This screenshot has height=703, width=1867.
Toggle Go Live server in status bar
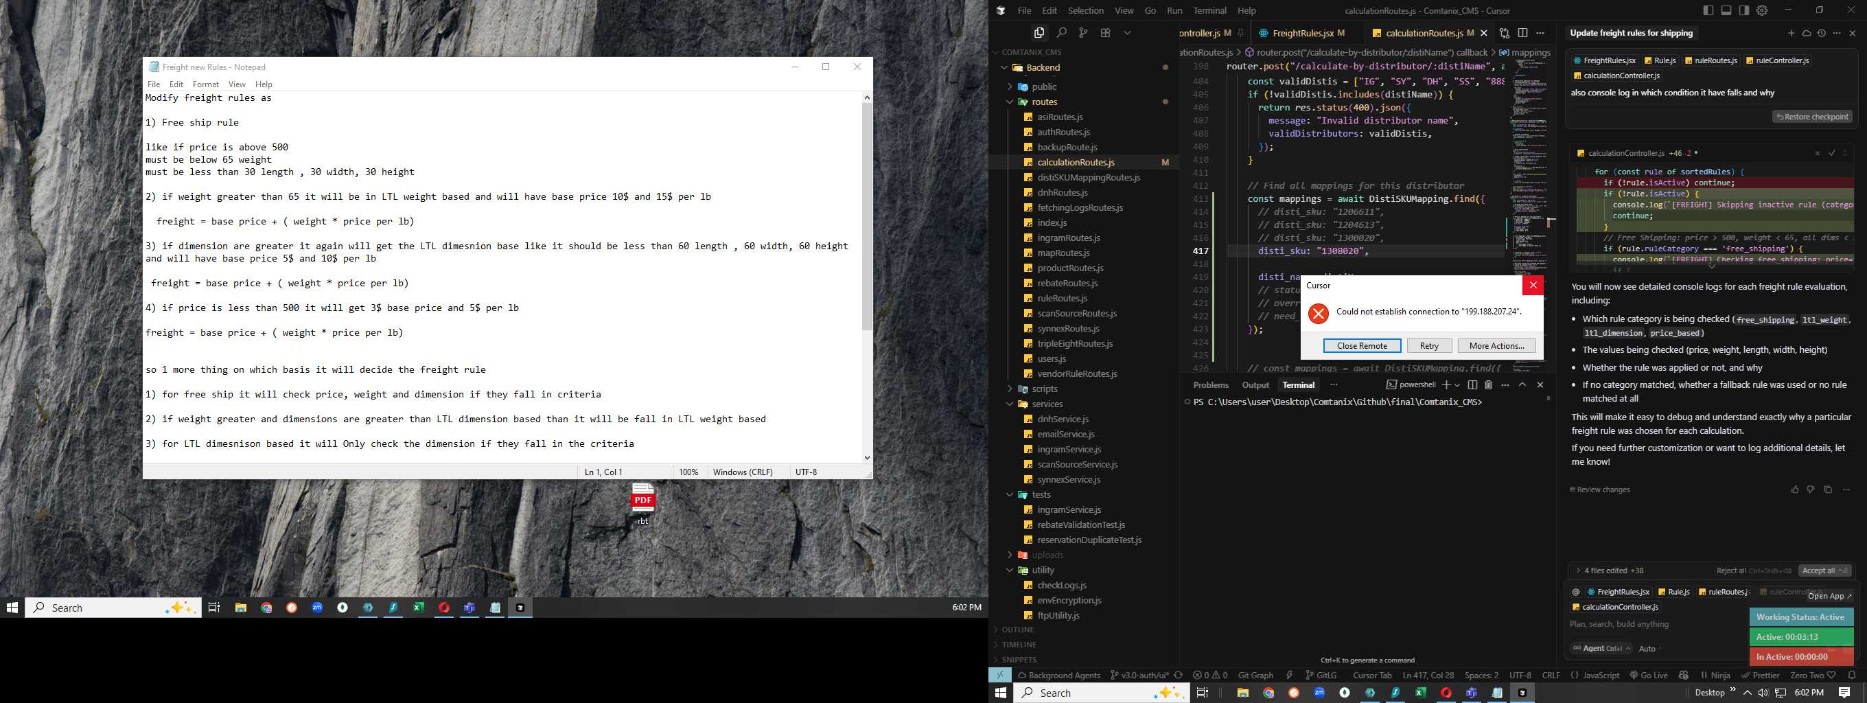click(1649, 675)
